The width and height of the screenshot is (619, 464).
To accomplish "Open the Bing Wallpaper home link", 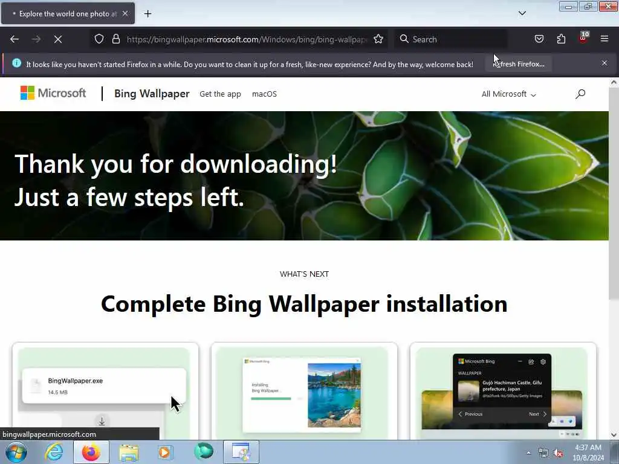I will click(x=152, y=94).
